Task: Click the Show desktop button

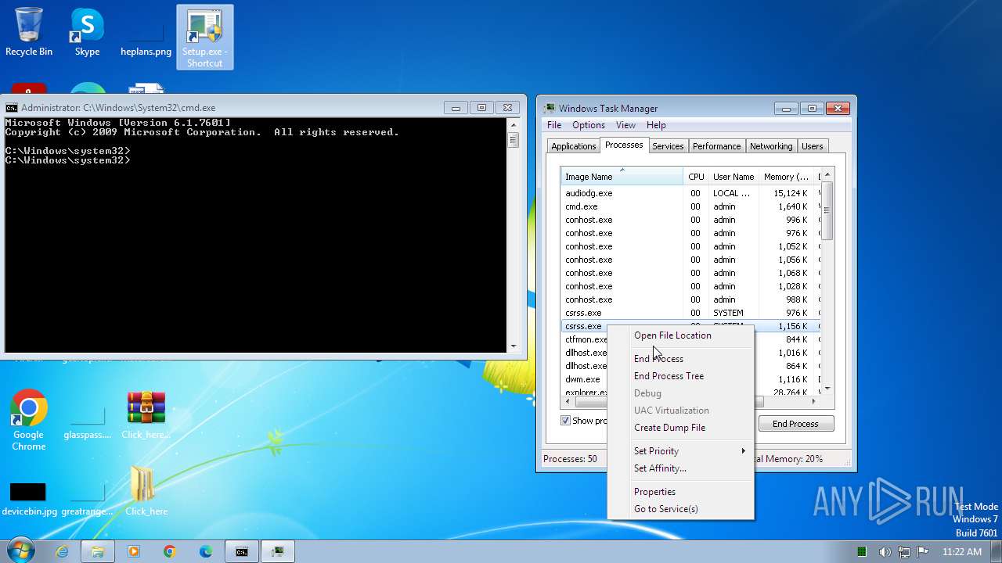Action: 996,552
